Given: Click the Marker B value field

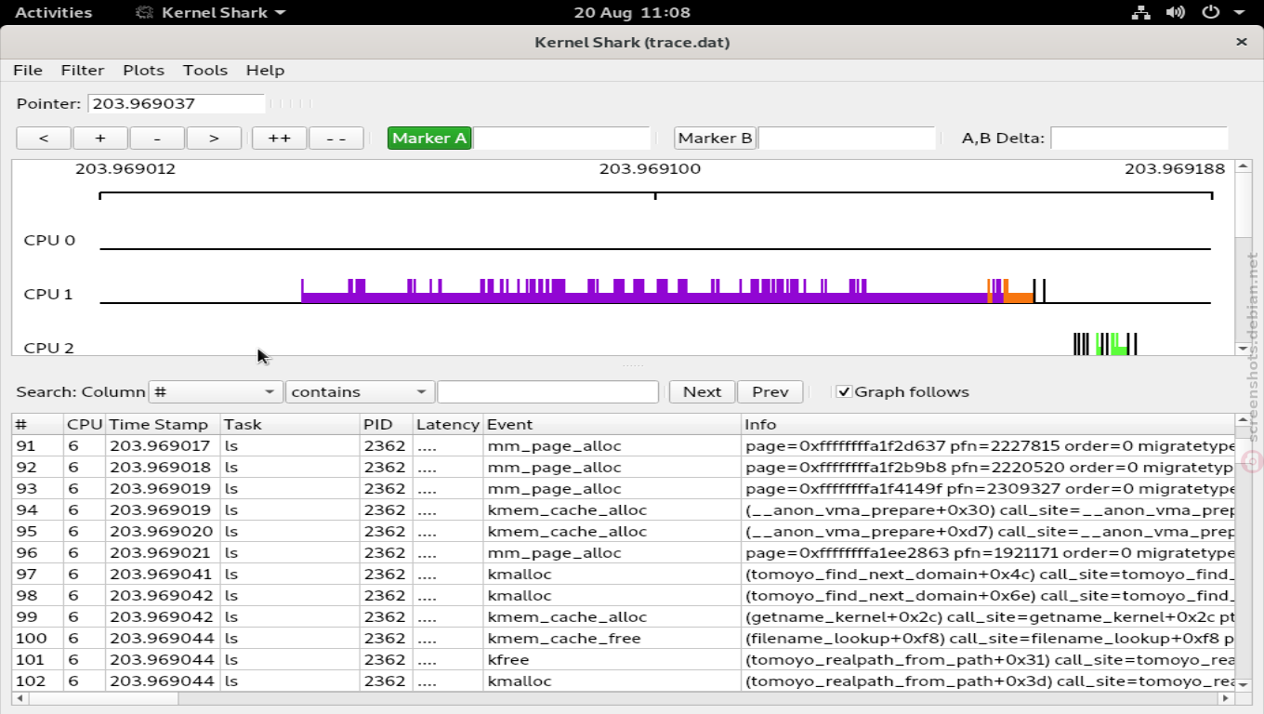Looking at the screenshot, I should tap(847, 138).
